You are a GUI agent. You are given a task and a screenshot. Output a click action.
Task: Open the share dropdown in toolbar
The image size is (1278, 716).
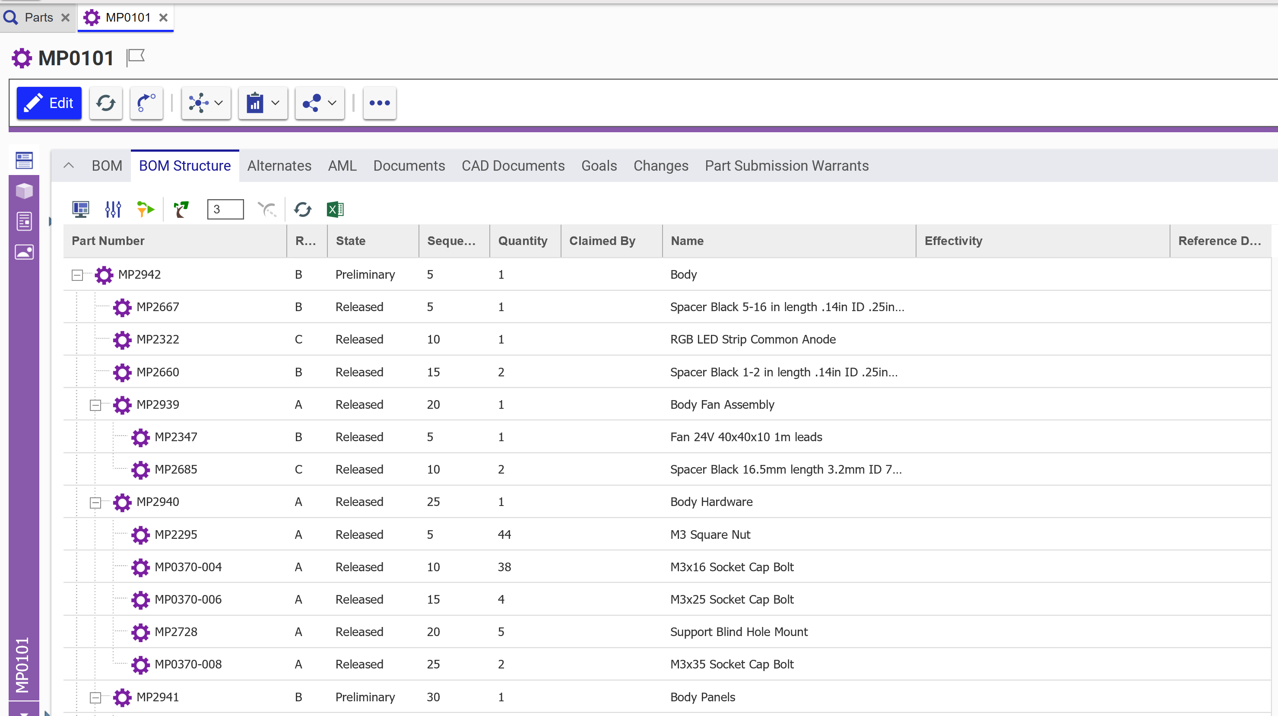[x=320, y=103]
